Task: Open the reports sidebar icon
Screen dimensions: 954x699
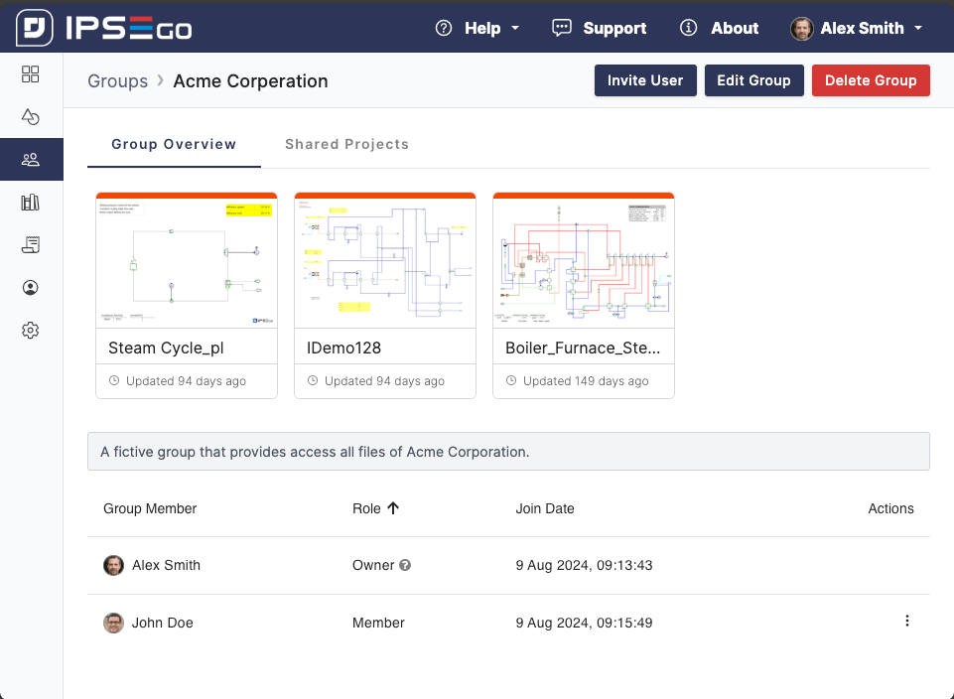Action: pyautogui.click(x=30, y=244)
